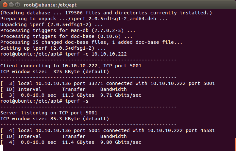
Task: Click the "Unpacking iperf" output line
Action: click(x=46, y=25)
